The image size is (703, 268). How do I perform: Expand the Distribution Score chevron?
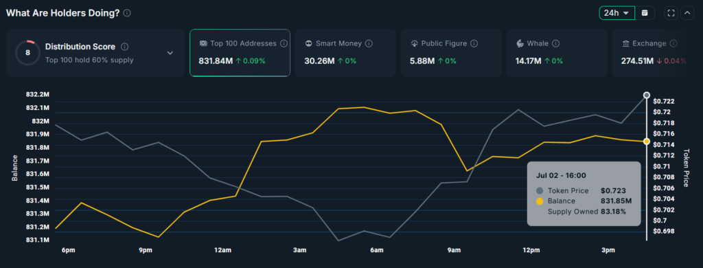pyautogui.click(x=170, y=53)
